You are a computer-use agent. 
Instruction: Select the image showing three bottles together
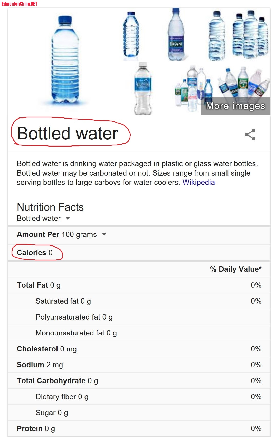pos(250,33)
